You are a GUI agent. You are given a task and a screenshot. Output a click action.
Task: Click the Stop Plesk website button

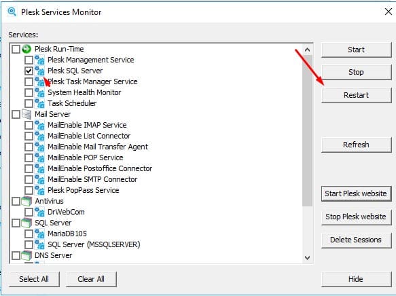pyautogui.click(x=356, y=217)
